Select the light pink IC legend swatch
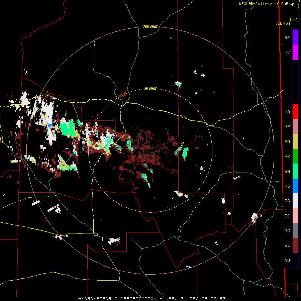 click(295, 216)
